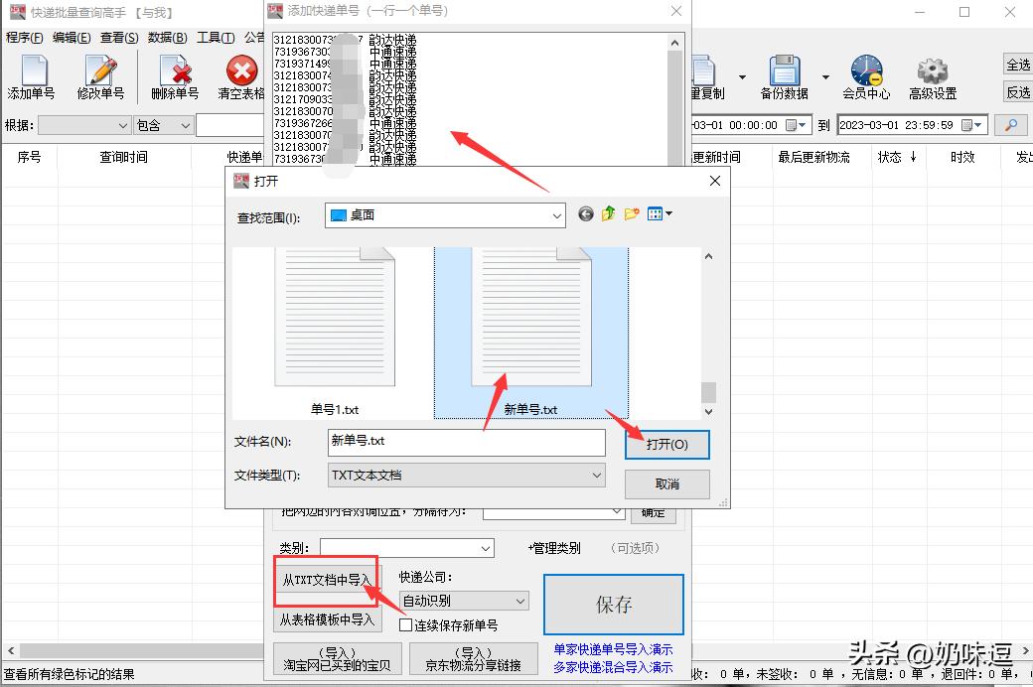The width and height of the screenshot is (1033, 687).
Task: Close the 添加快递单号 window
Action: point(676,11)
